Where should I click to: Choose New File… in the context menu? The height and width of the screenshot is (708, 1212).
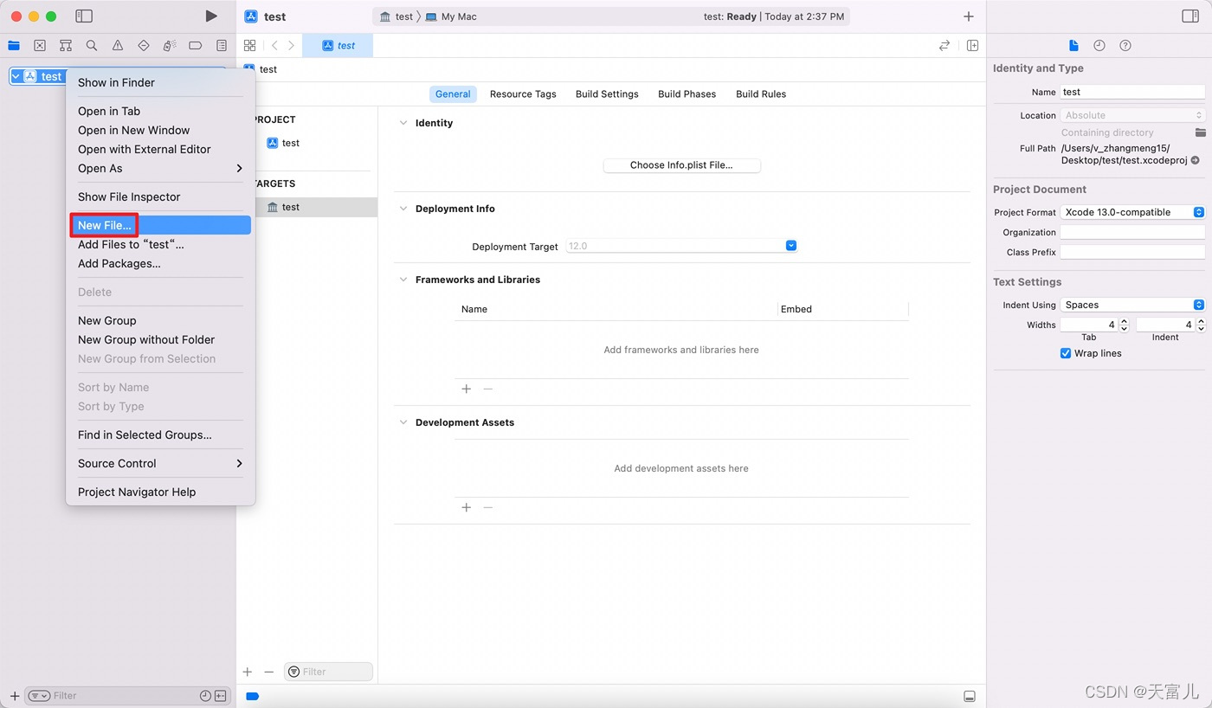(160, 225)
